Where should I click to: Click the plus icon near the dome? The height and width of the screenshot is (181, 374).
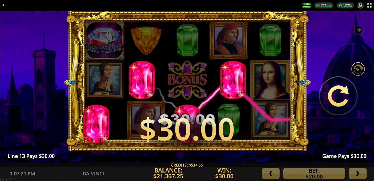(x=359, y=30)
